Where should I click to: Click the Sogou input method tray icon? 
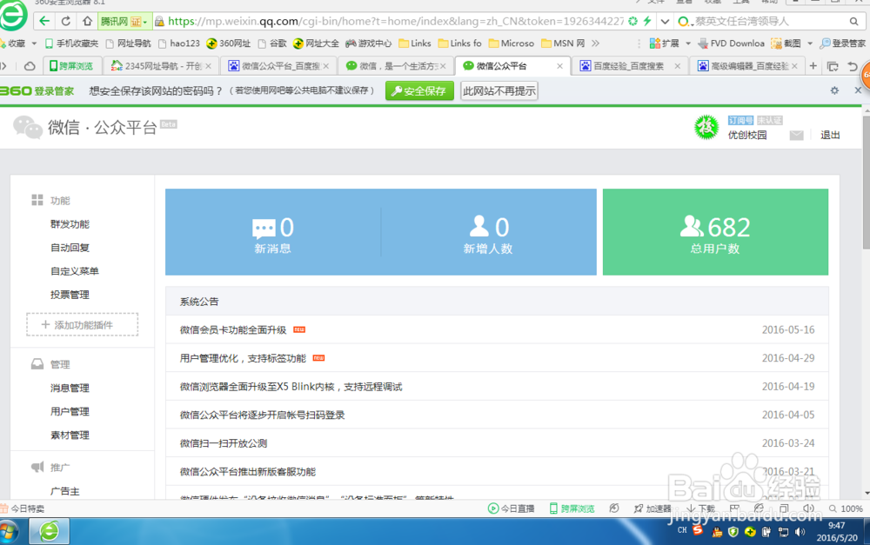698,530
